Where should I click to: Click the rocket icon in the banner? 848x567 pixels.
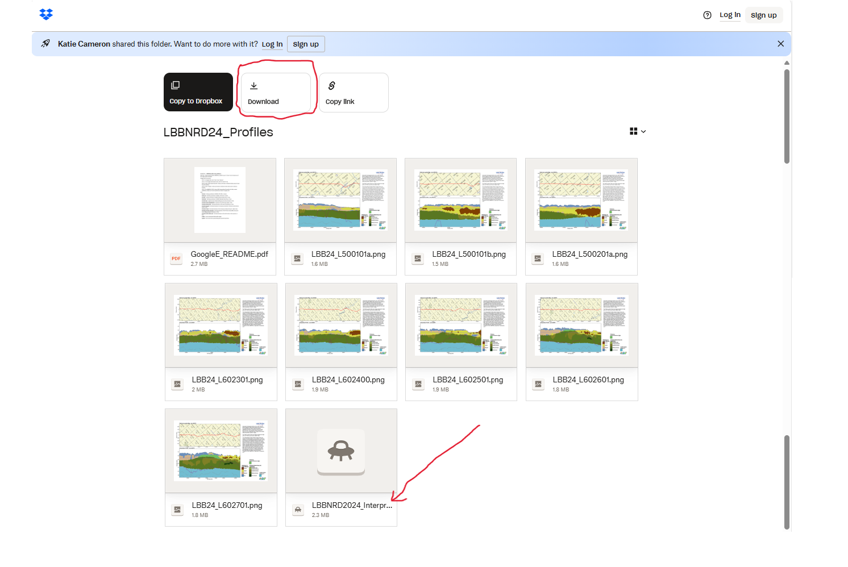[x=45, y=44]
